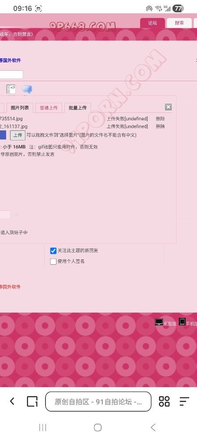Click the mobile version phone icon
Image resolution: width=197 pixels, height=439 pixels.
pyautogui.click(x=182, y=322)
